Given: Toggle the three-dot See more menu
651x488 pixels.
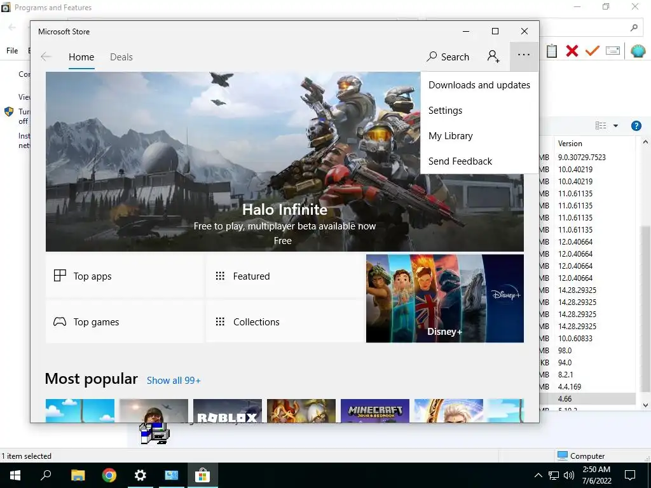Looking at the screenshot, I should 524,56.
